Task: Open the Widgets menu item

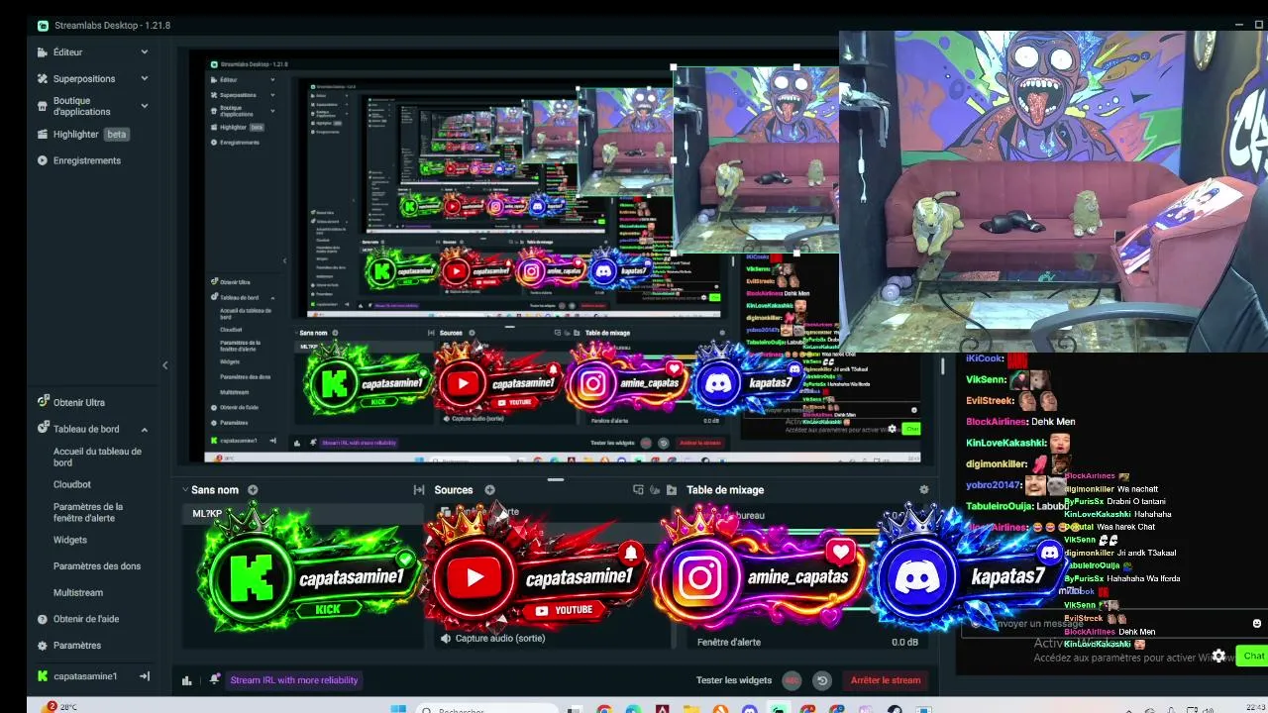Action: coord(70,541)
